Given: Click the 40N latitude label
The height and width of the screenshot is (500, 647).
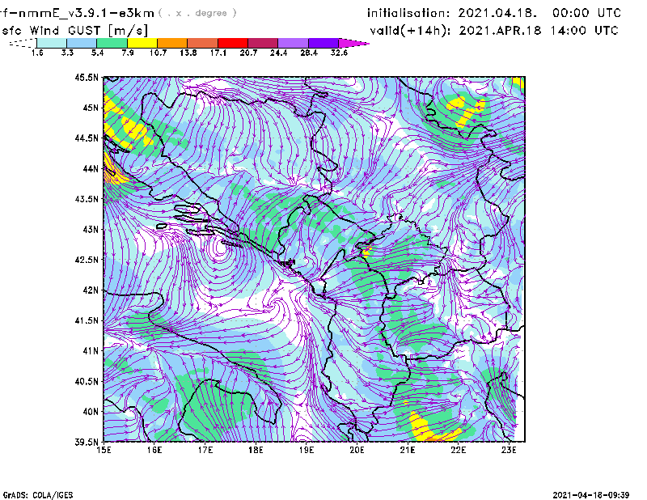Looking at the screenshot, I should [x=91, y=412].
